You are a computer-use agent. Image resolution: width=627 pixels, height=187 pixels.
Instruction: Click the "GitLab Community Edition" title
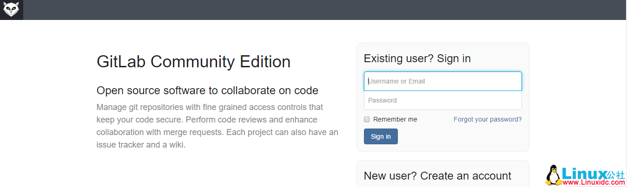[x=193, y=62]
